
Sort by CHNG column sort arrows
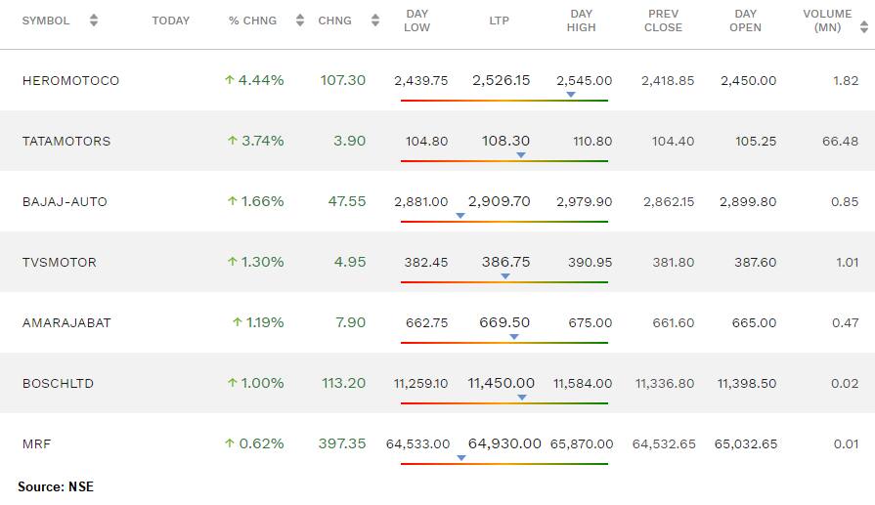pos(375,21)
